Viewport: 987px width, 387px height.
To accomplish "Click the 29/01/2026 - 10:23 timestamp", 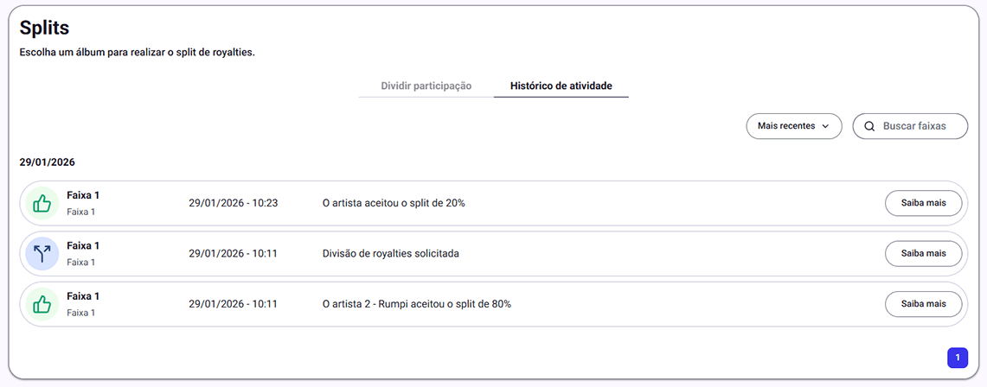I will pyautogui.click(x=233, y=203).
